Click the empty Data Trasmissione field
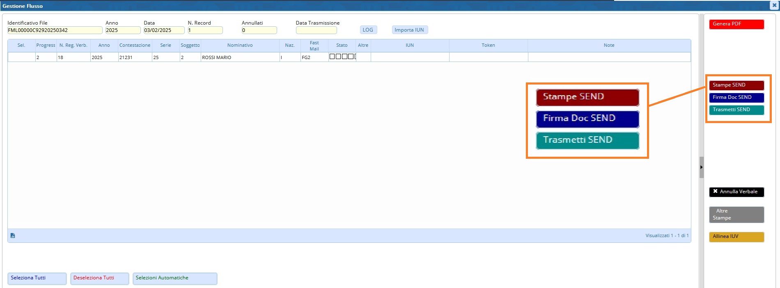Image resolution: width=780 pixels, height=288 pixels. click(316, 30)
